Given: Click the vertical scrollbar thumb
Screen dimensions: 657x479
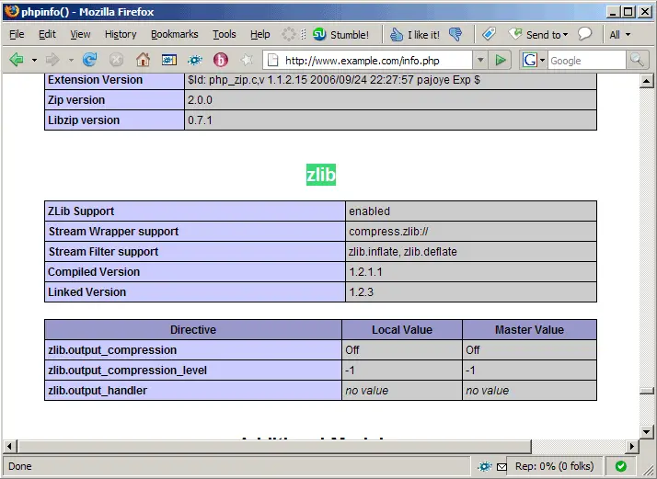Looking at the screenshot, I should [646, 391].
